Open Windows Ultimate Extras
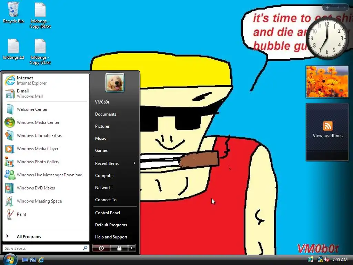This screenshot has height=265, width=353. click(46, 135)
